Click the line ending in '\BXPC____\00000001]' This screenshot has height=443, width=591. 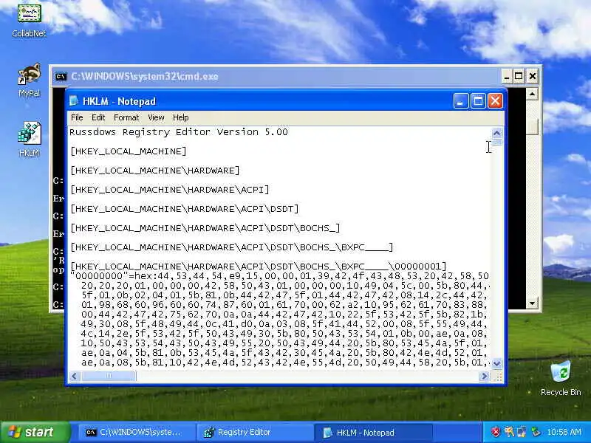pos(258,267)
